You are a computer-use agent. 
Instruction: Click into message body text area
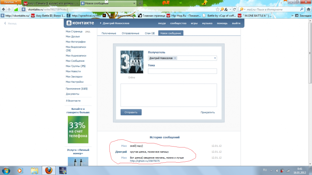(168, 95)
